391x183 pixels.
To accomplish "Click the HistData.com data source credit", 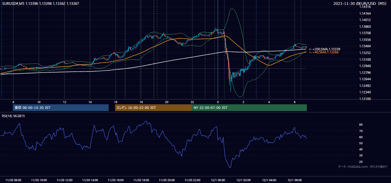I will (363, 167).
